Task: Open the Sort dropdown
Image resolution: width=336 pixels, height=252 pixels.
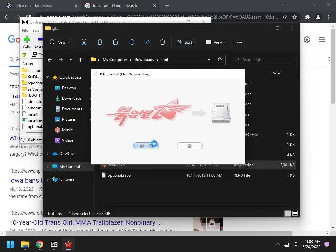Action: pos(186,42)
